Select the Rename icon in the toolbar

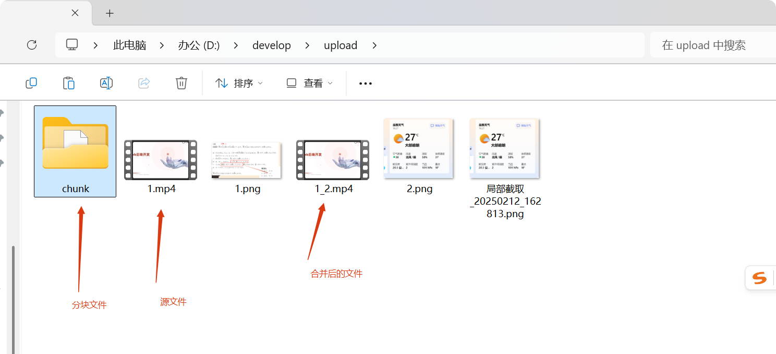[x=106, y=82]
